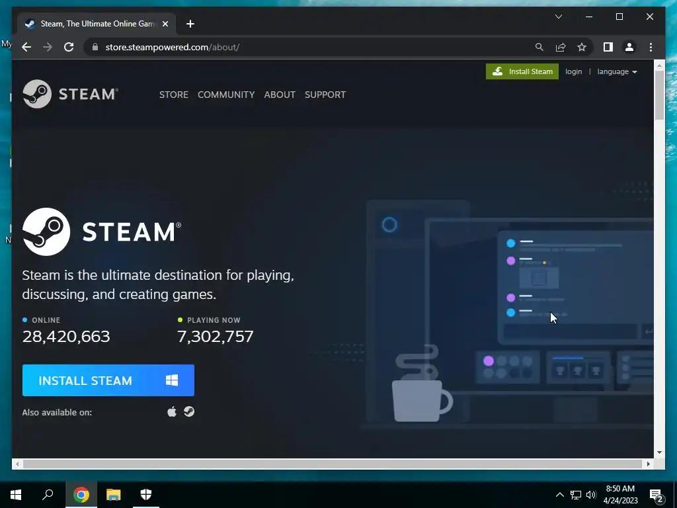This screenshot has height=508, width=677.
Task: Open the notification center icon
Action: tap(657, 495)
